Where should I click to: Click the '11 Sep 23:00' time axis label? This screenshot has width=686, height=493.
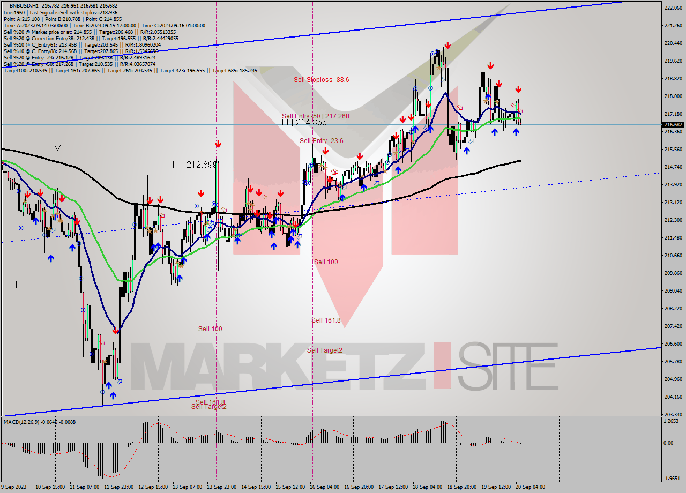118,487
